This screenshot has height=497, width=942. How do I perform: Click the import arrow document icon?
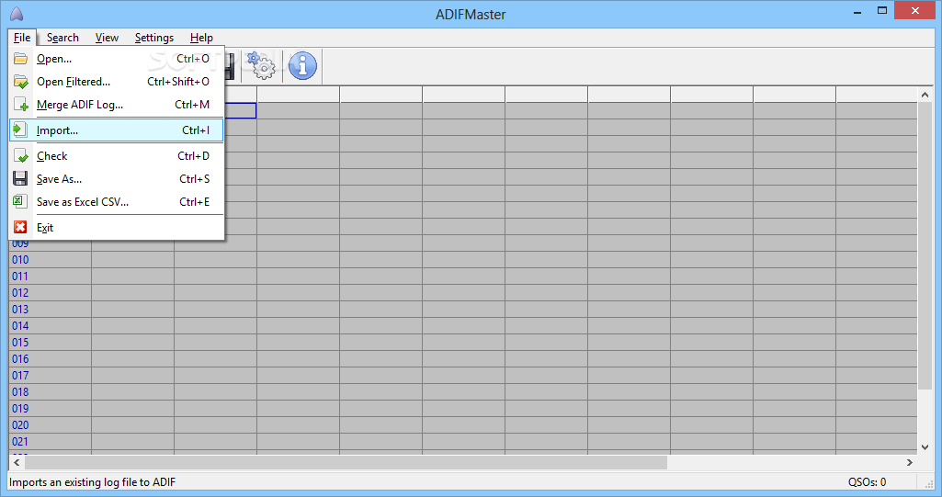[20, 130]
